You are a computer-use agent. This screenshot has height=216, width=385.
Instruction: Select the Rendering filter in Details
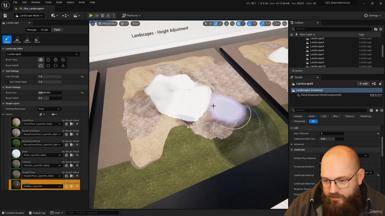pyautogui.click(x=366, y=116)
